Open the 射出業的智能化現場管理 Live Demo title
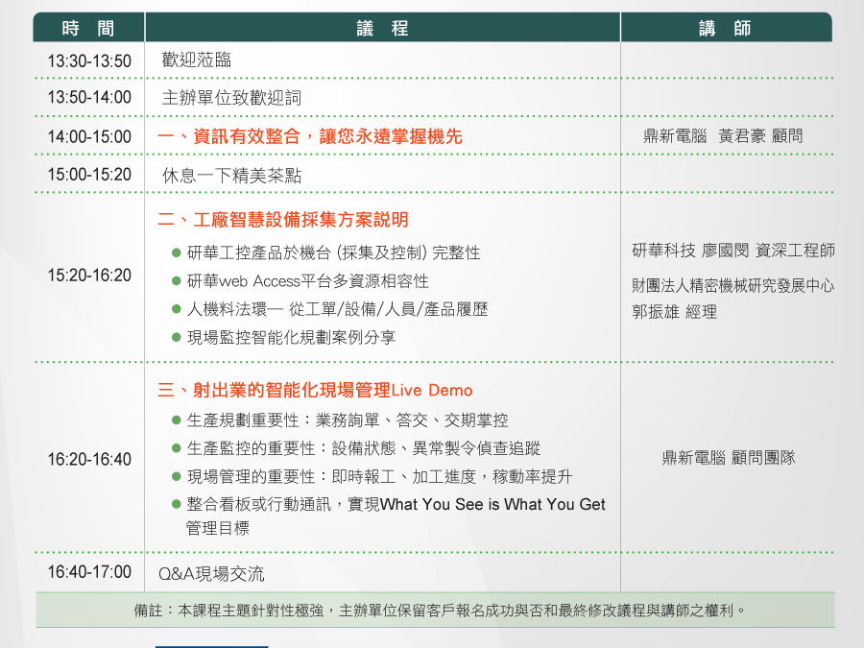 [x=315, y=391]
